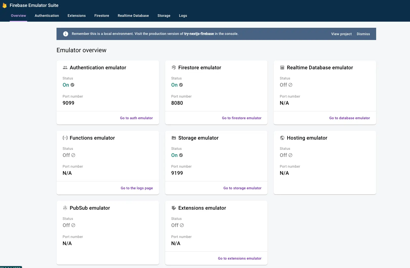The width and height of the screenshot is (410, 268).
Task: Click port number 8080
Action: click(x=177, y=103)
